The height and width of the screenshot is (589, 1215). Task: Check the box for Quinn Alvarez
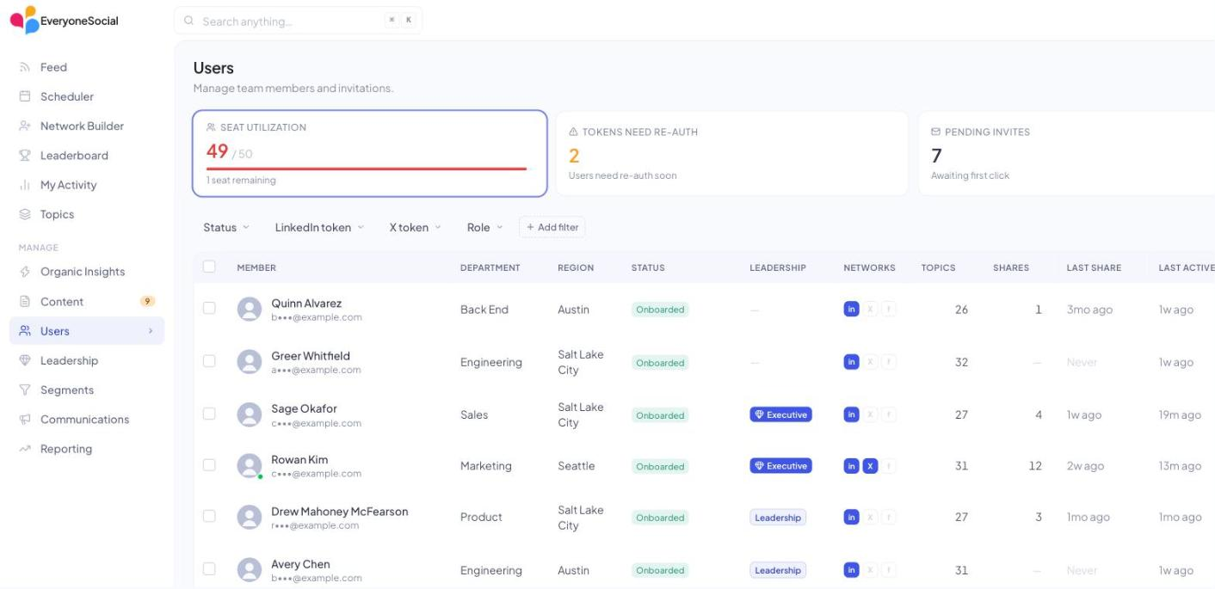(209, 308)
